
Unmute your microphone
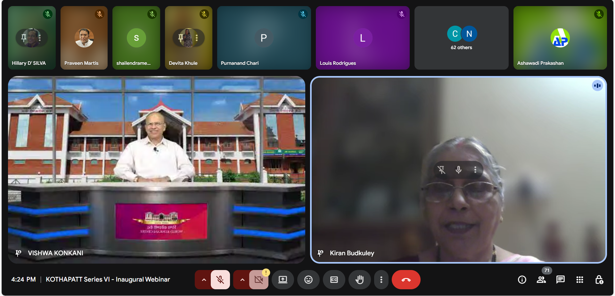point(220,280)
